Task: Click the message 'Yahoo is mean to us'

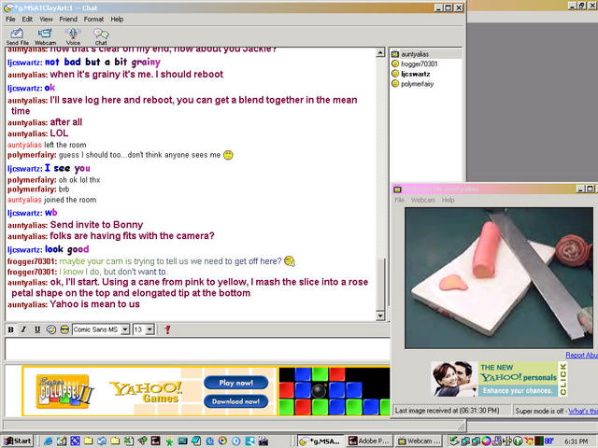Action: tap(94, 304)
